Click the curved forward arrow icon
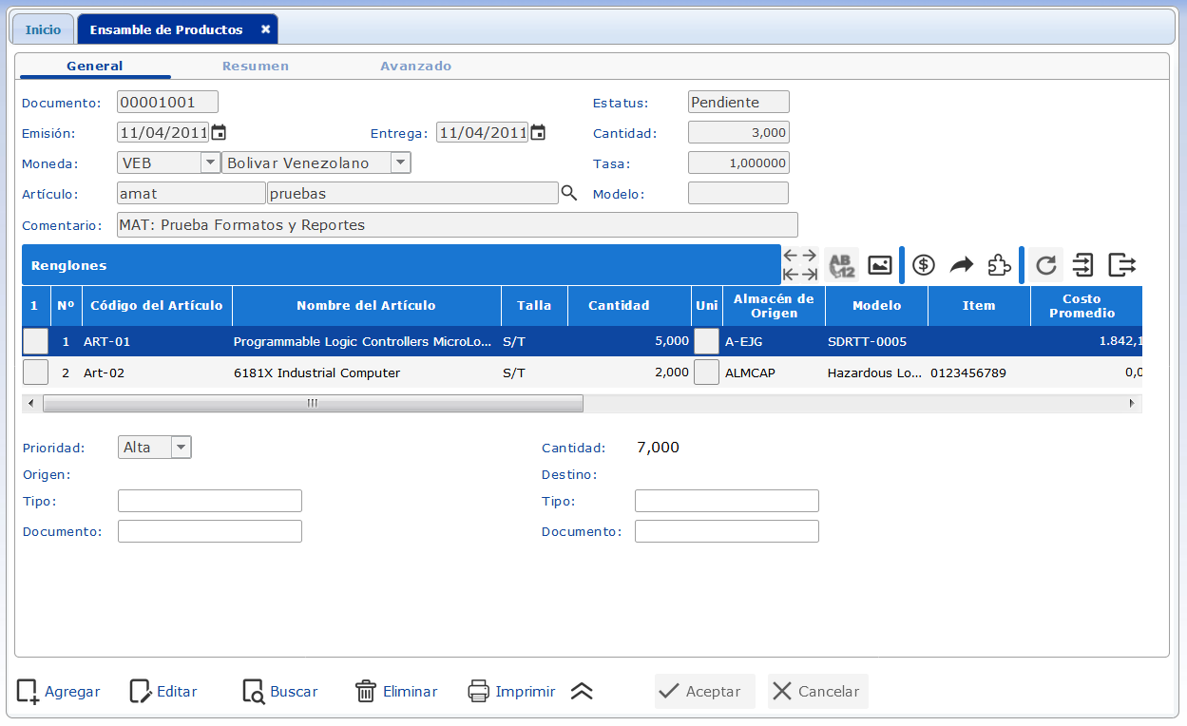1187x726 pixels. [962, 265]
